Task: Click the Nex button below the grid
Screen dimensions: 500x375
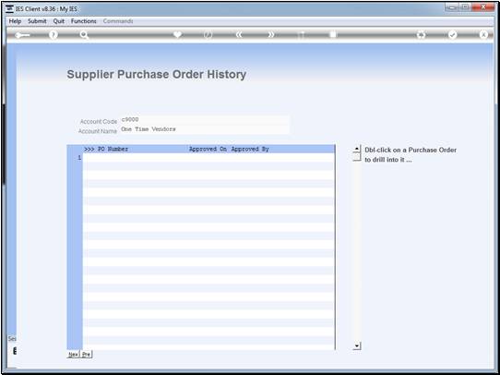Action: 73,355
